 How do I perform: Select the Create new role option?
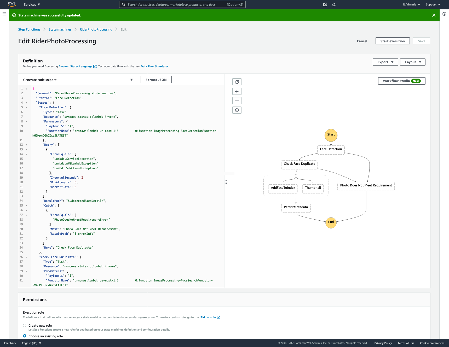click(25, 325)
